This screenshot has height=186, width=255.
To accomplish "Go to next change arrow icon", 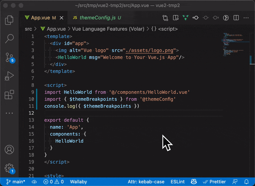I will point(216,18).
